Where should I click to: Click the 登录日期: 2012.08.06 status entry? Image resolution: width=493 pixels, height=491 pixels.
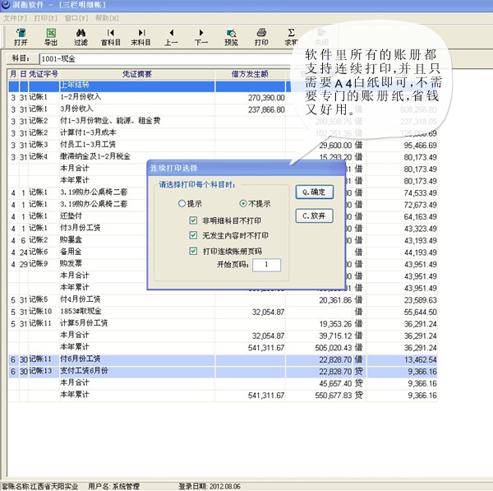pyautogui.click(x=210, y=486)
